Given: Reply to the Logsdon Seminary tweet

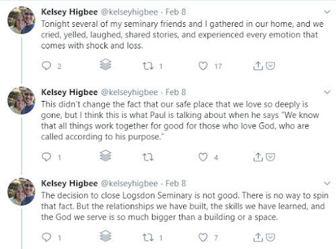Looking at the screenshot, I should pos(46,237).
